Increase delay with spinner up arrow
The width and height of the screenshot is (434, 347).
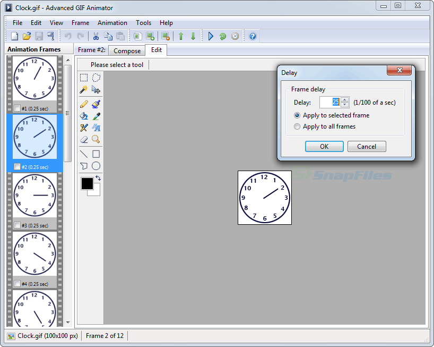tap(344, 100)
